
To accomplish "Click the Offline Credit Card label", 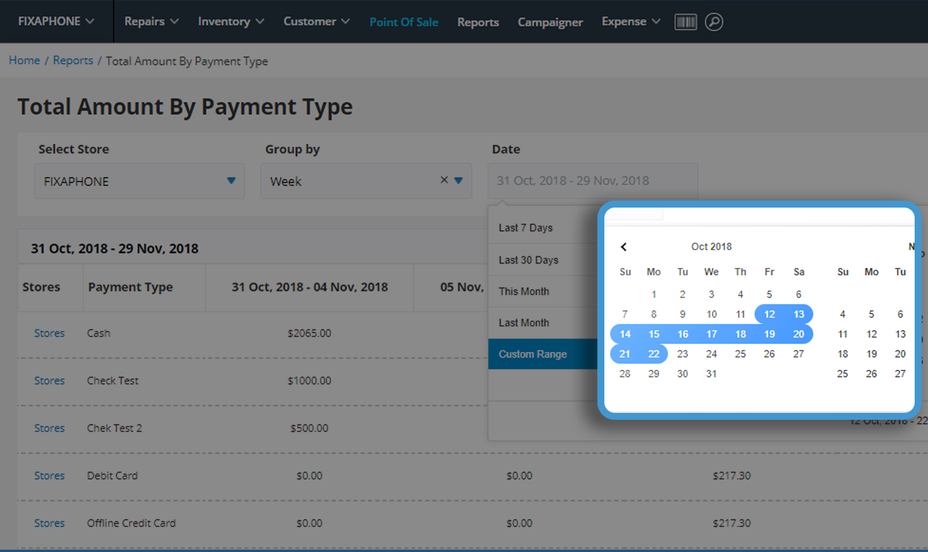I will click(x=131, y=524).
